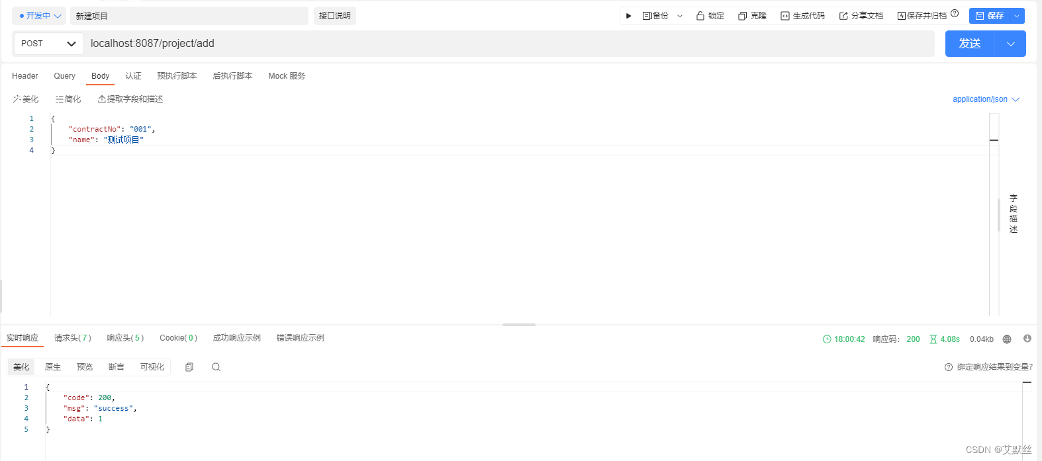
Task: Open the 成功响应示例 tab
Action: point(236,338)
